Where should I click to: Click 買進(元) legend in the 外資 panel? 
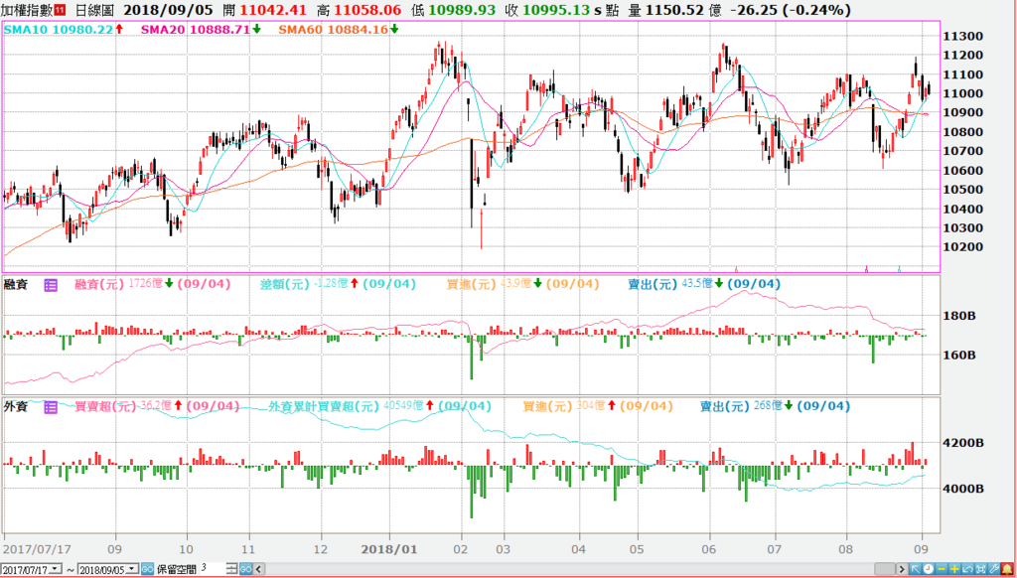pos(549,407)
